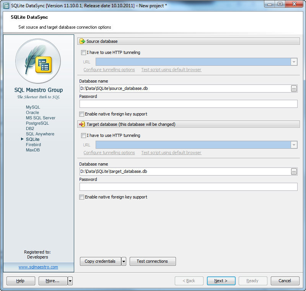Browse for source database file
This screenshot has height=291, width=306.
coord(294,89)
